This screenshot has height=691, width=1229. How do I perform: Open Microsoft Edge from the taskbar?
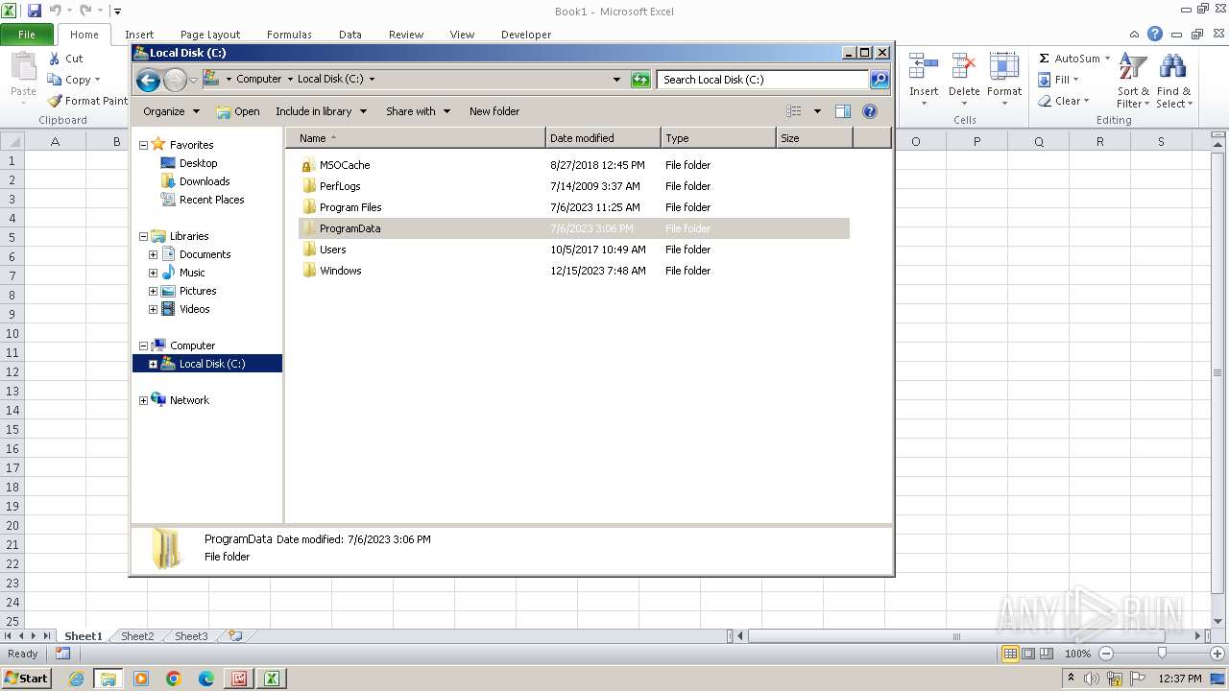[x=206, y=679]
